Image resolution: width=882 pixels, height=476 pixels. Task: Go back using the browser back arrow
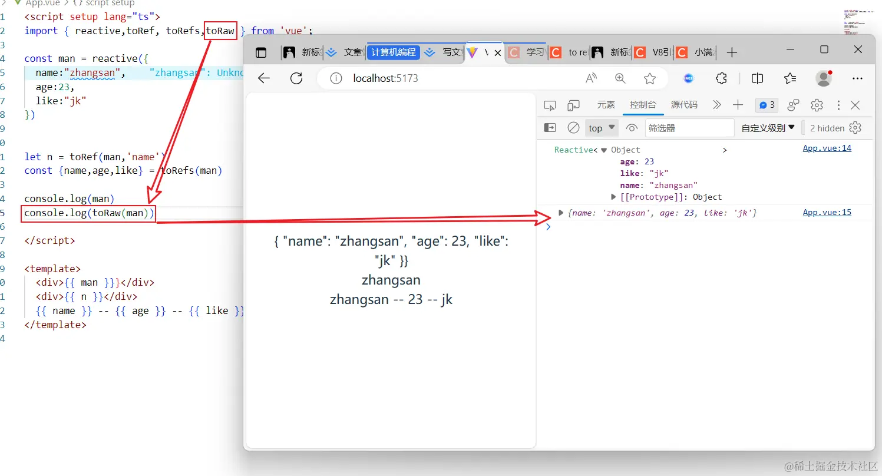click(x=264, y=78)
